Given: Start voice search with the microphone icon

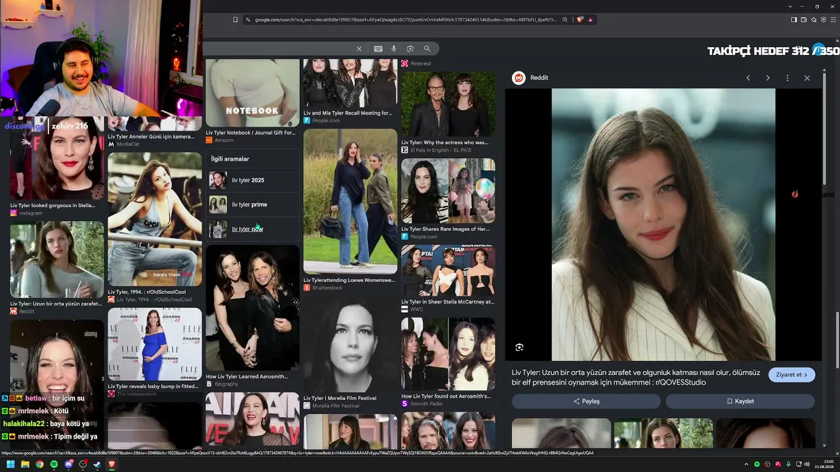Looking at the screenshot, I should (x=394, y=49).
